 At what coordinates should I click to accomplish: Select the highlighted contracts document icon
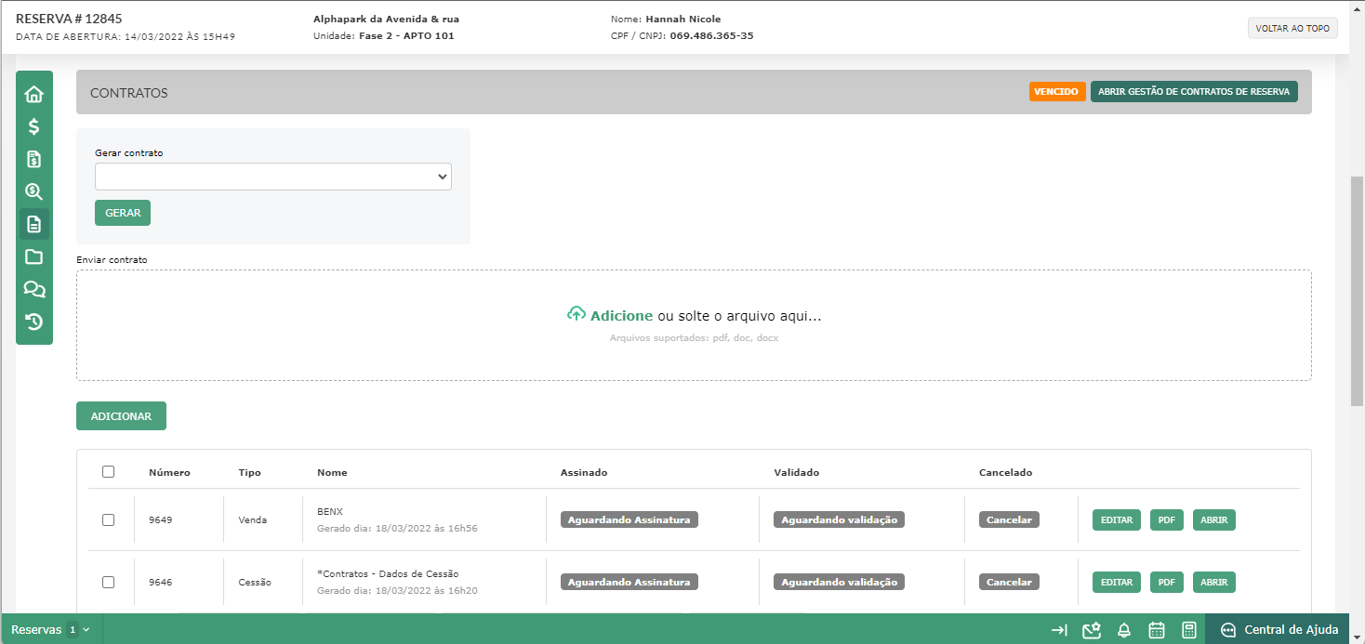tap(34, 224)
